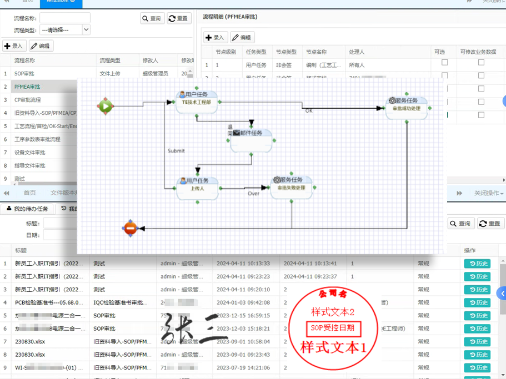Open the 我的待办任务 tab
This screenshot has width=506, height=379.
click(x=27, y=209)
